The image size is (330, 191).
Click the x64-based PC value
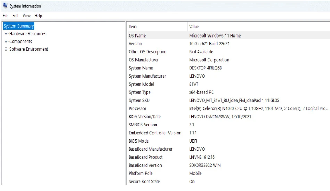pyautogui.click(x=201, y=92)
